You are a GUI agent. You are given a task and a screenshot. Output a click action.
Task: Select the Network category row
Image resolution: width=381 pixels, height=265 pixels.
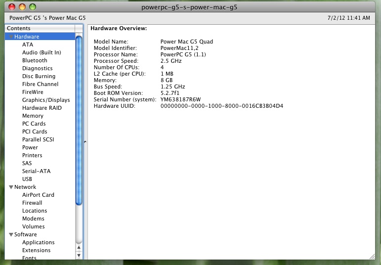40,187
